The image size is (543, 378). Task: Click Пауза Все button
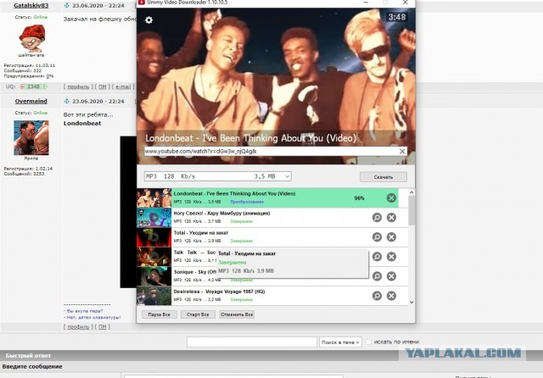pos(160,314)
